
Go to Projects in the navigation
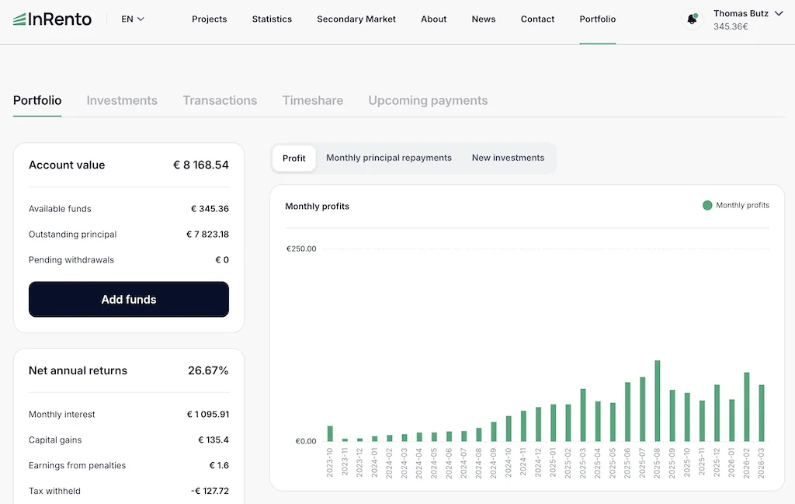(x=210, y=19)
